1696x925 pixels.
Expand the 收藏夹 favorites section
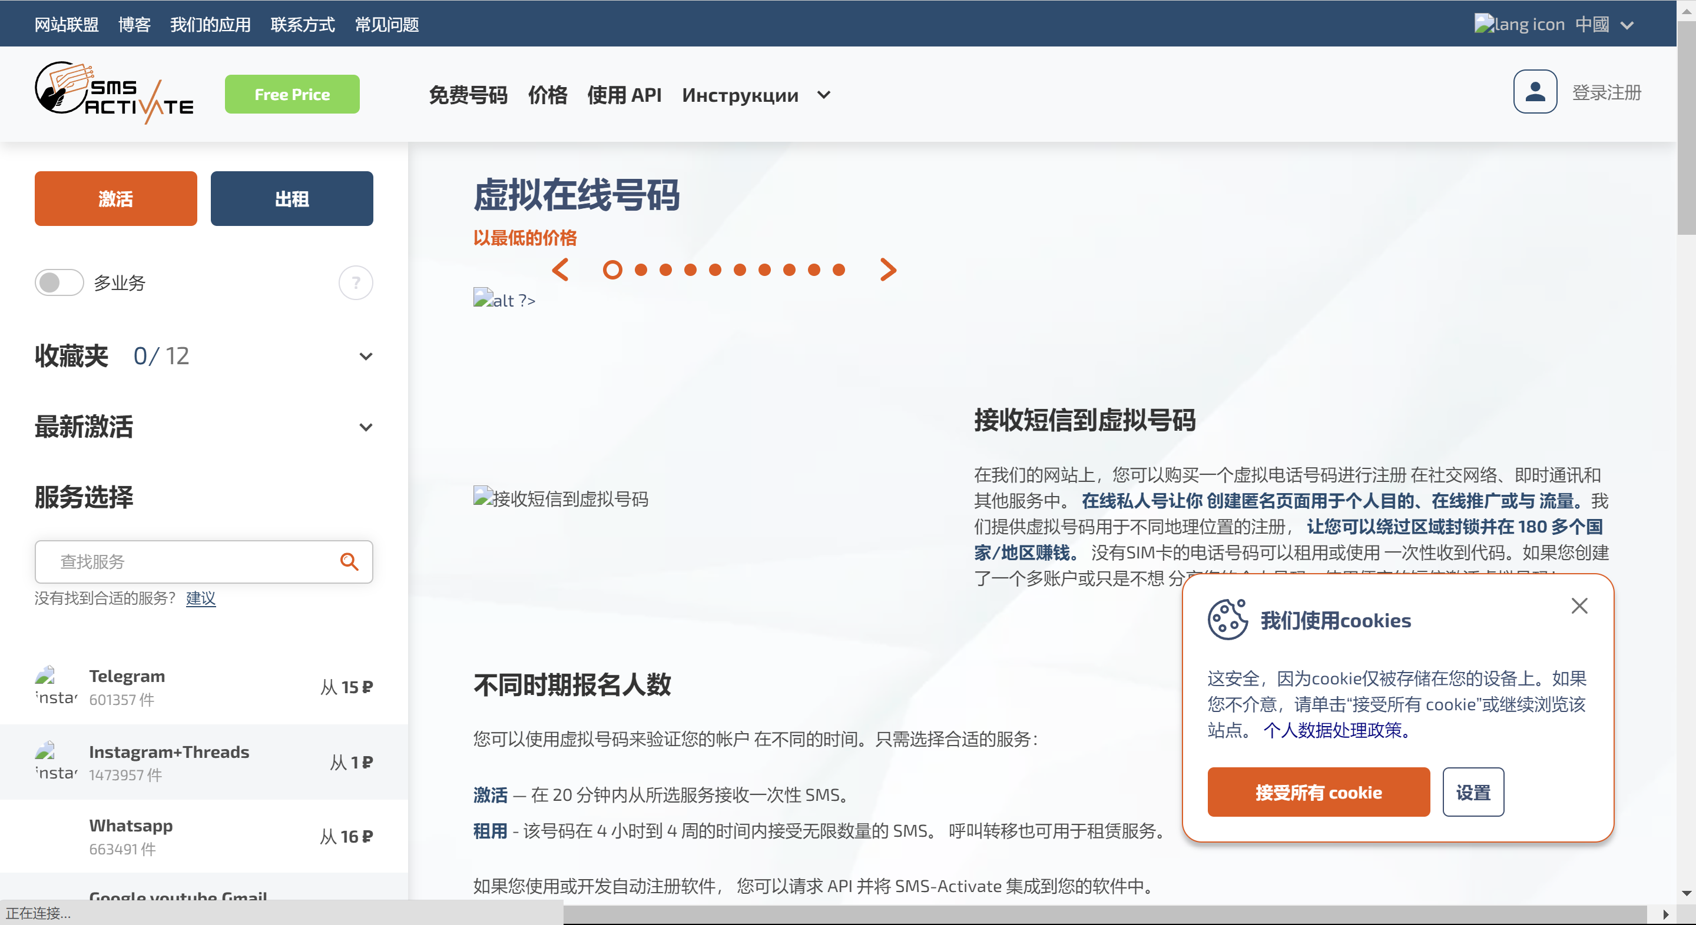(365, 357)
